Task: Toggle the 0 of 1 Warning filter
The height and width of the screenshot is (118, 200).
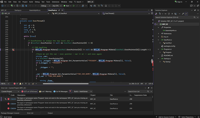Action: [45, 92]
